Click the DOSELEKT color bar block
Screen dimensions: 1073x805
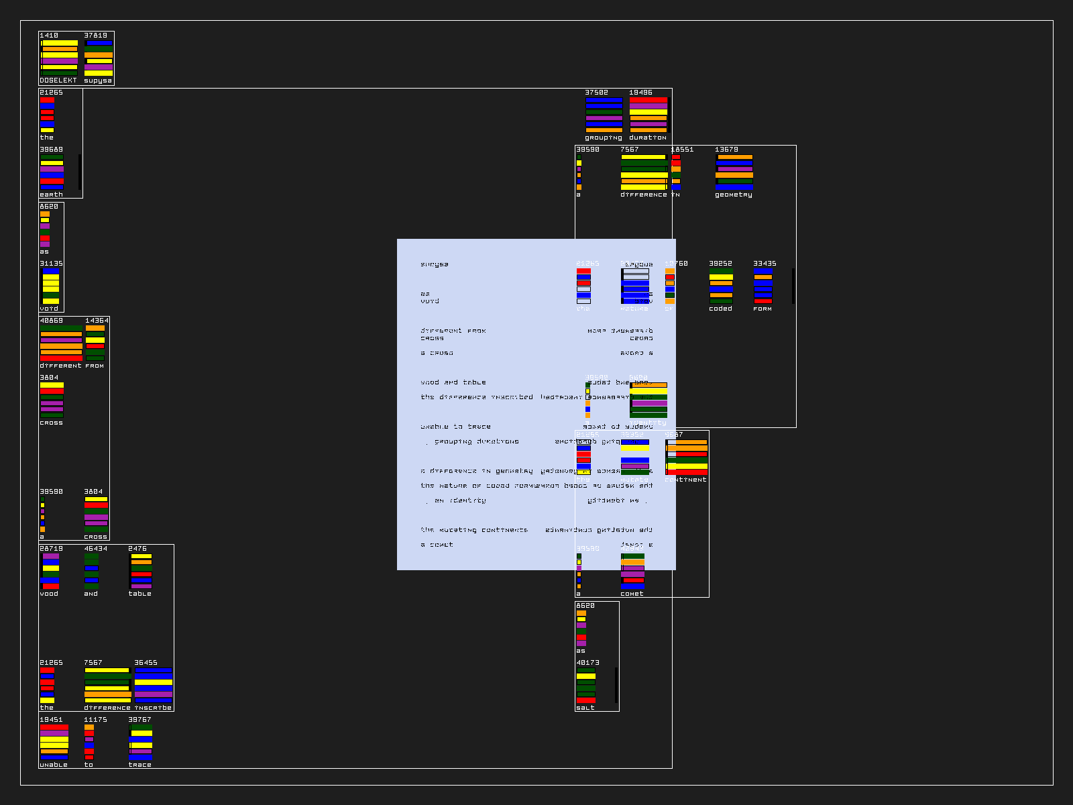59,58
